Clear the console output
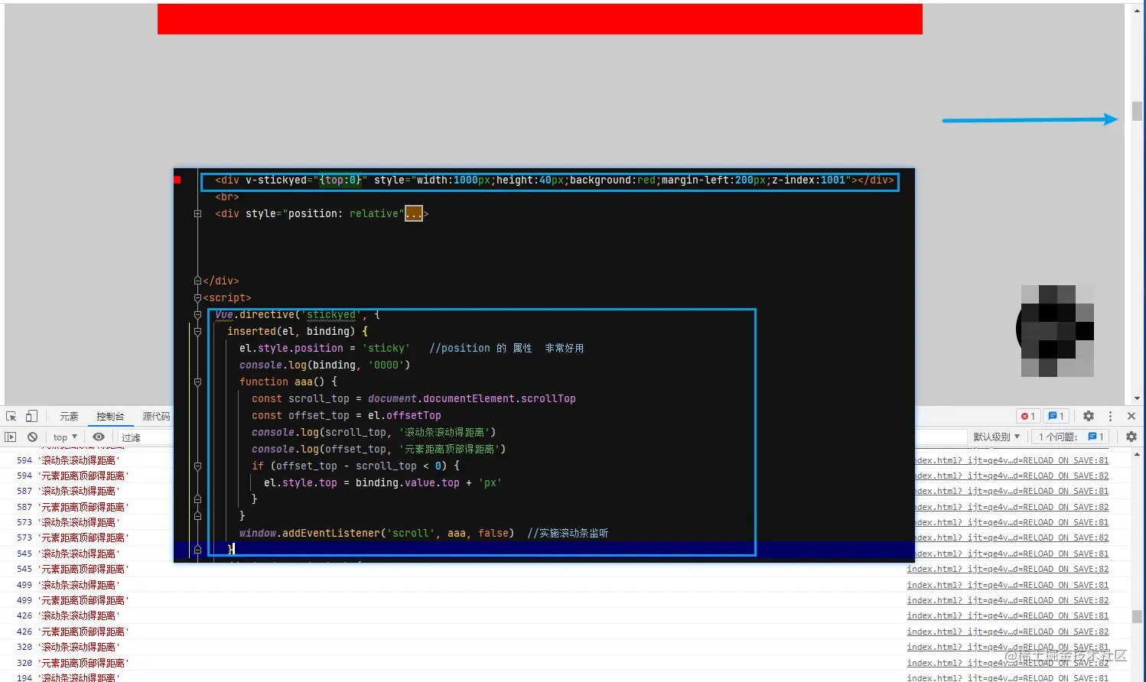The image size is (1146, 682). tap(32, 437)
